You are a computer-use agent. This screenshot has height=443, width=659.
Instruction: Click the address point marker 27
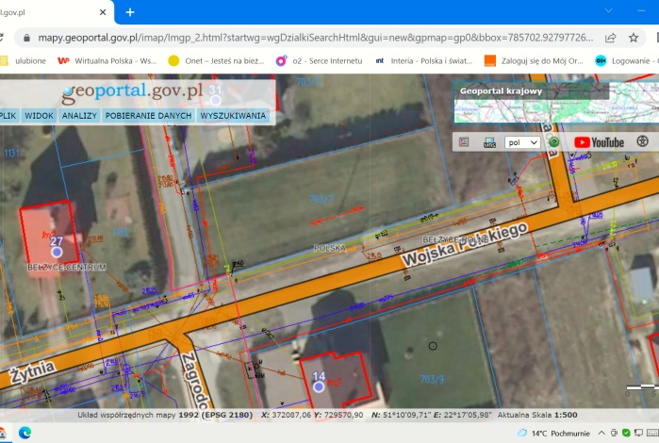click(57, 252)
